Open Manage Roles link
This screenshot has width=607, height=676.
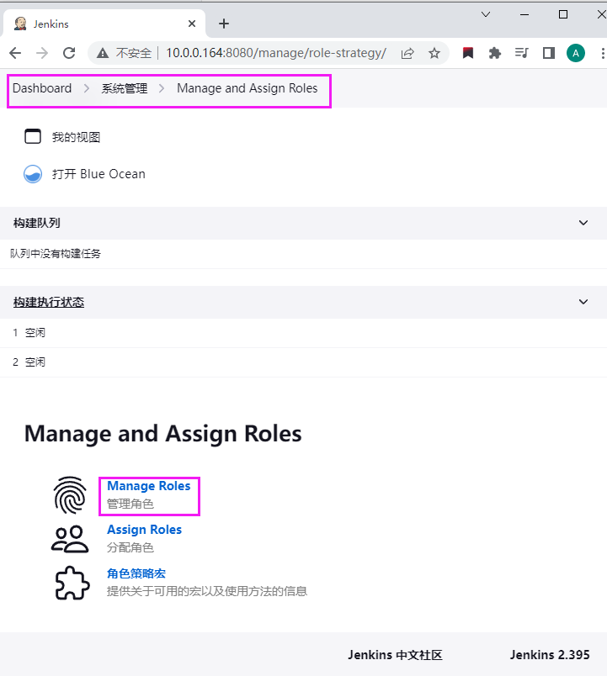point(148,486)
